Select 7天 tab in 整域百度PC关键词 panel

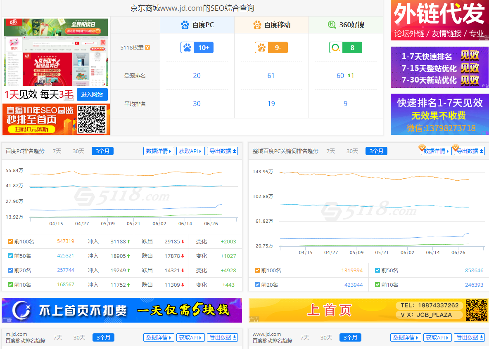point(331,151)
